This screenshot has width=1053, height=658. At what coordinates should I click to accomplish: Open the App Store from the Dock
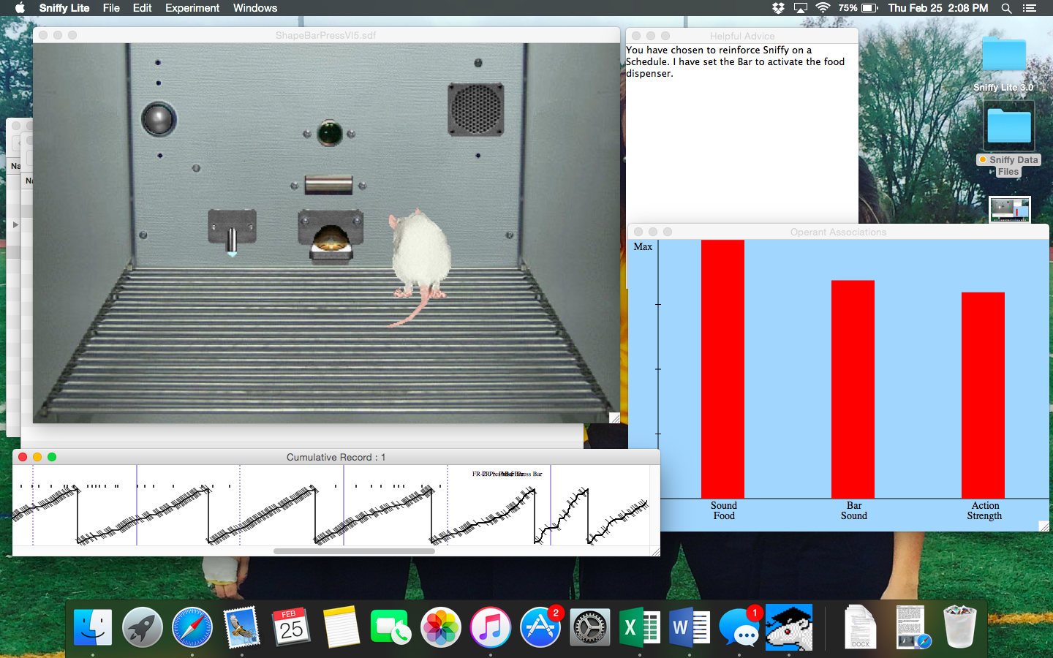coord(540,627)
